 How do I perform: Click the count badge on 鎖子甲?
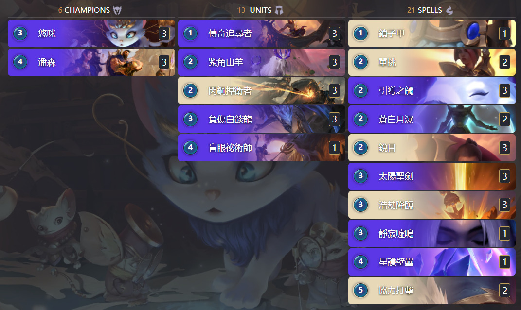pyautogui.click(x=504, y=34)
